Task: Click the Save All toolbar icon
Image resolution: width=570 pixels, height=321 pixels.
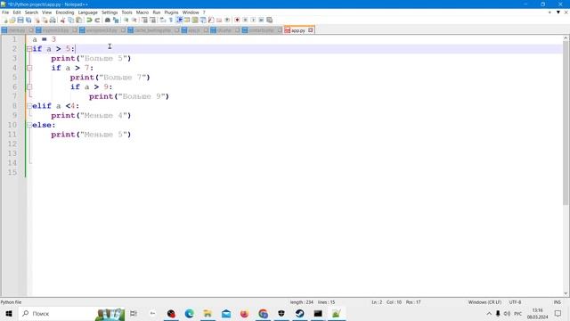Action: tap(28, 20)
